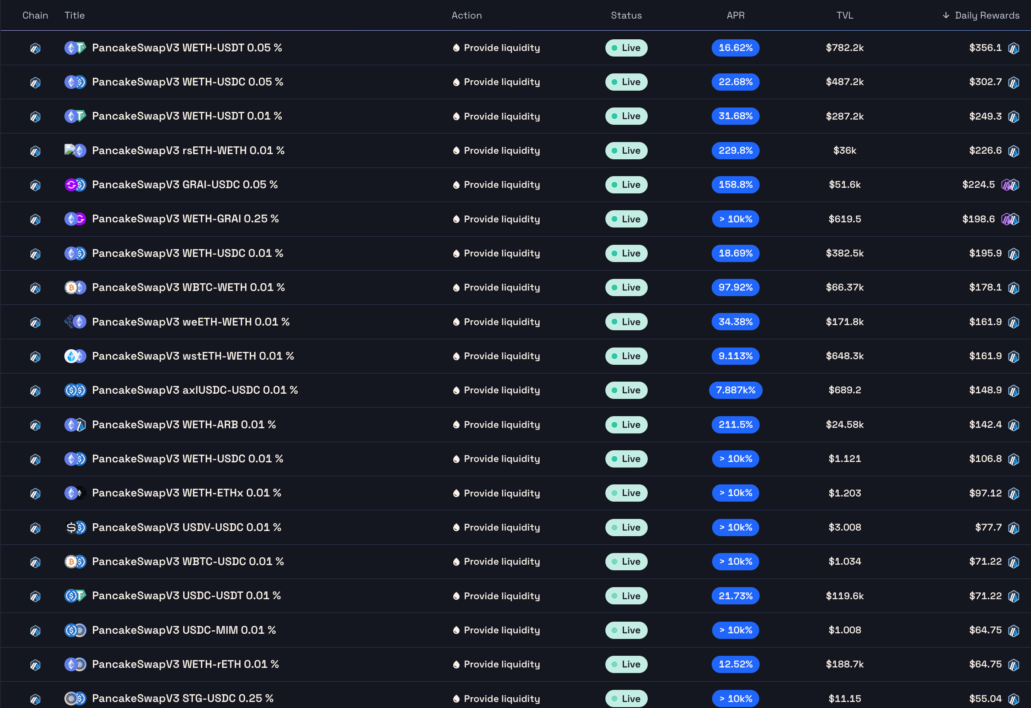Click the $36k TVL value
The width and height of the screenshot is (1031, 708).
(844, 150)
